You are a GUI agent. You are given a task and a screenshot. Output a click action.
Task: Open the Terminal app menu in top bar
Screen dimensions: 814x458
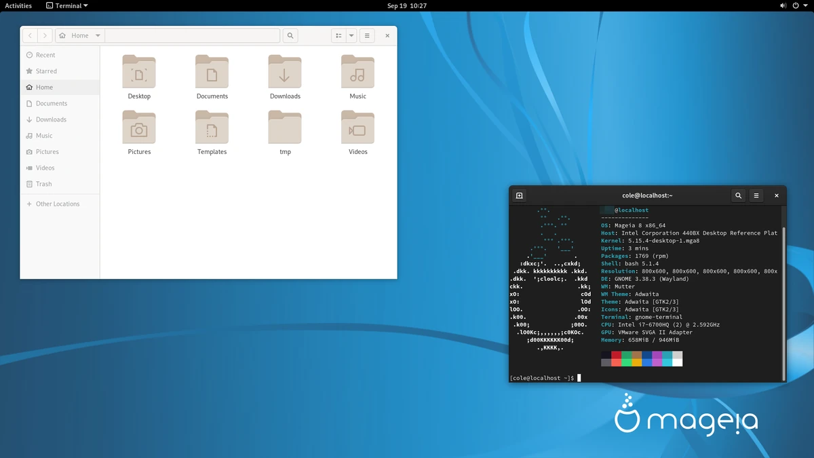(x=67, y=5)
